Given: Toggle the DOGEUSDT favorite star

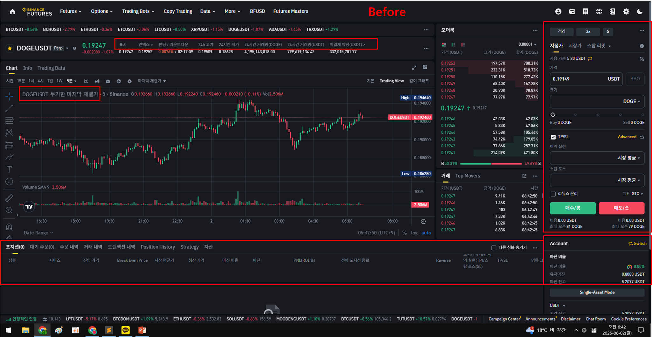Looking at the screenshot, I should click(10, 48).
